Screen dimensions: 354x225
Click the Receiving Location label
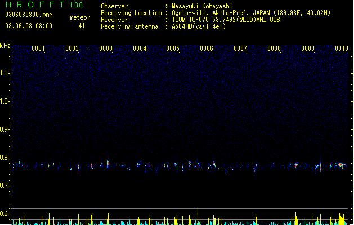[131, 13]
